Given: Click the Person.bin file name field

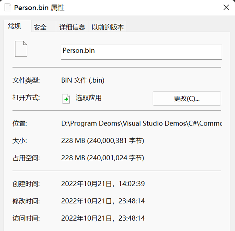Looking at the screenshot, I should click(x=141, y=52).
